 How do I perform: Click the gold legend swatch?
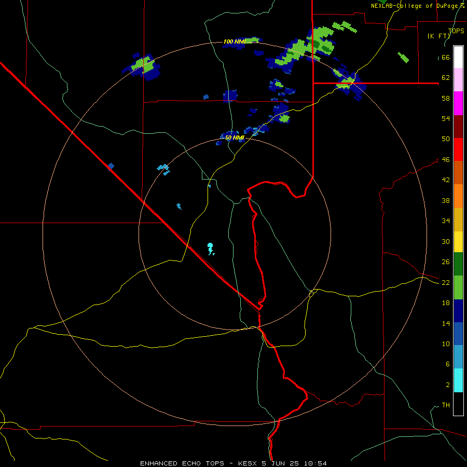pyautogui.click(x=458, y=219)
